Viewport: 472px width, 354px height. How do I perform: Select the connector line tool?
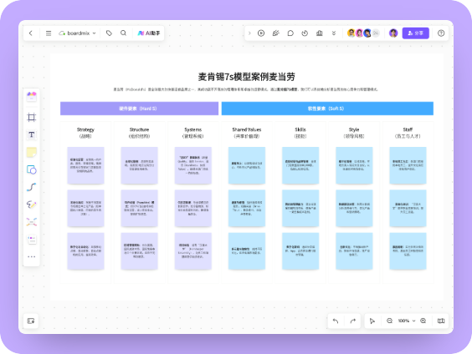click(x=32, y=187)
